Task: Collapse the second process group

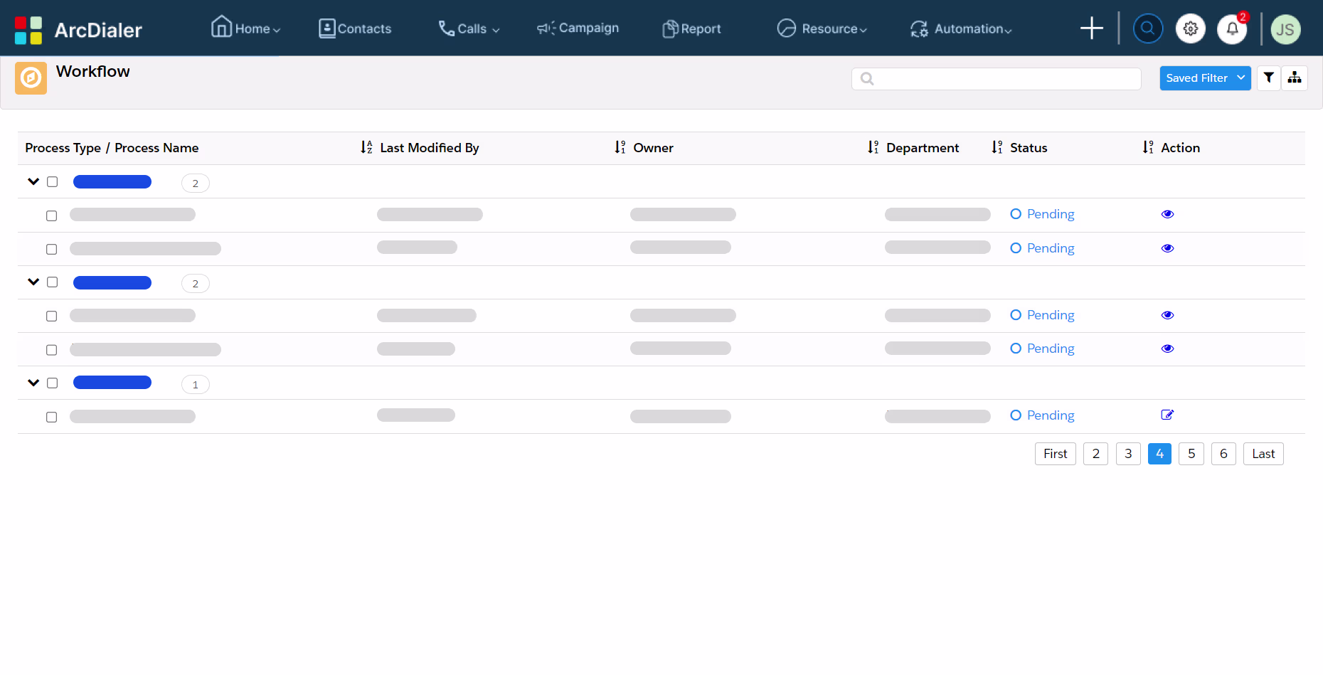Action: tap(33, 282)
